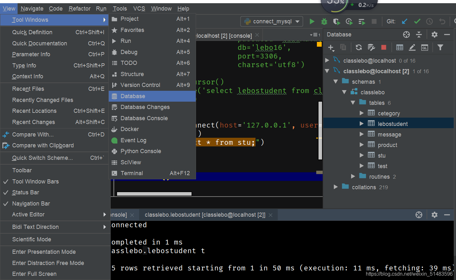The image size is (456, 280).
Task: Click yellow warning marker in editor gutter
Action: [319, 44]
